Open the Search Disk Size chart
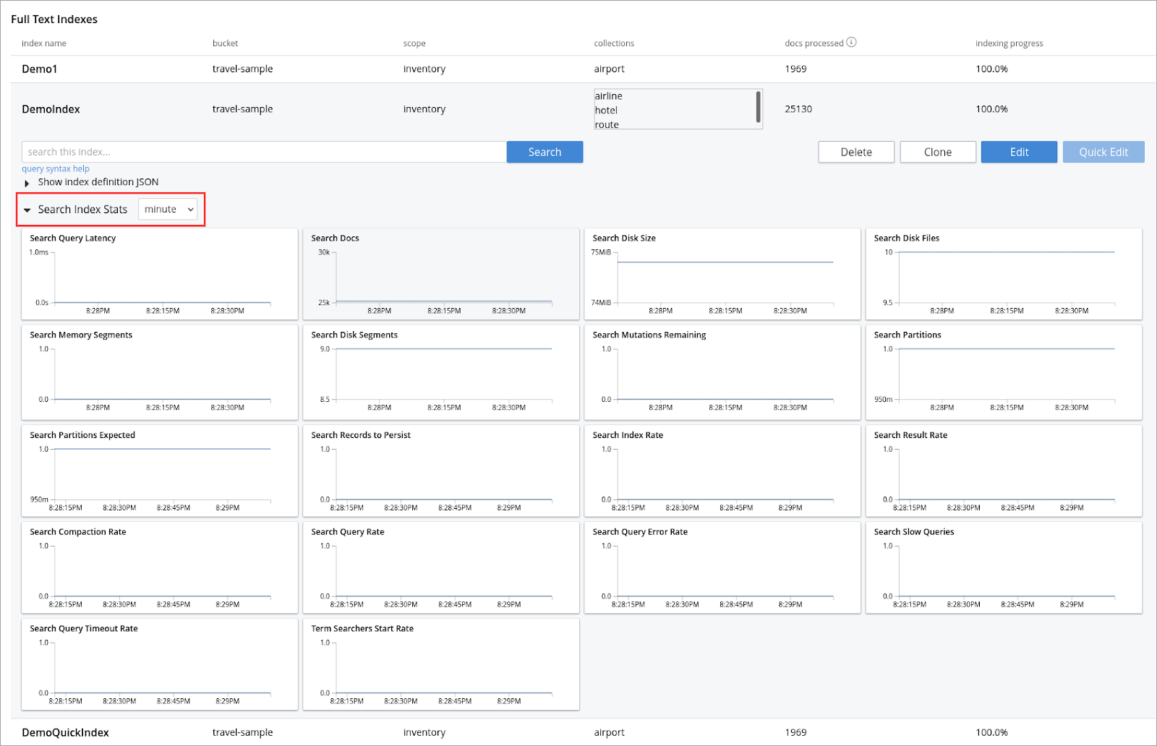The height and width of the screenshot is (746, 1157). [x=722, y=275]
